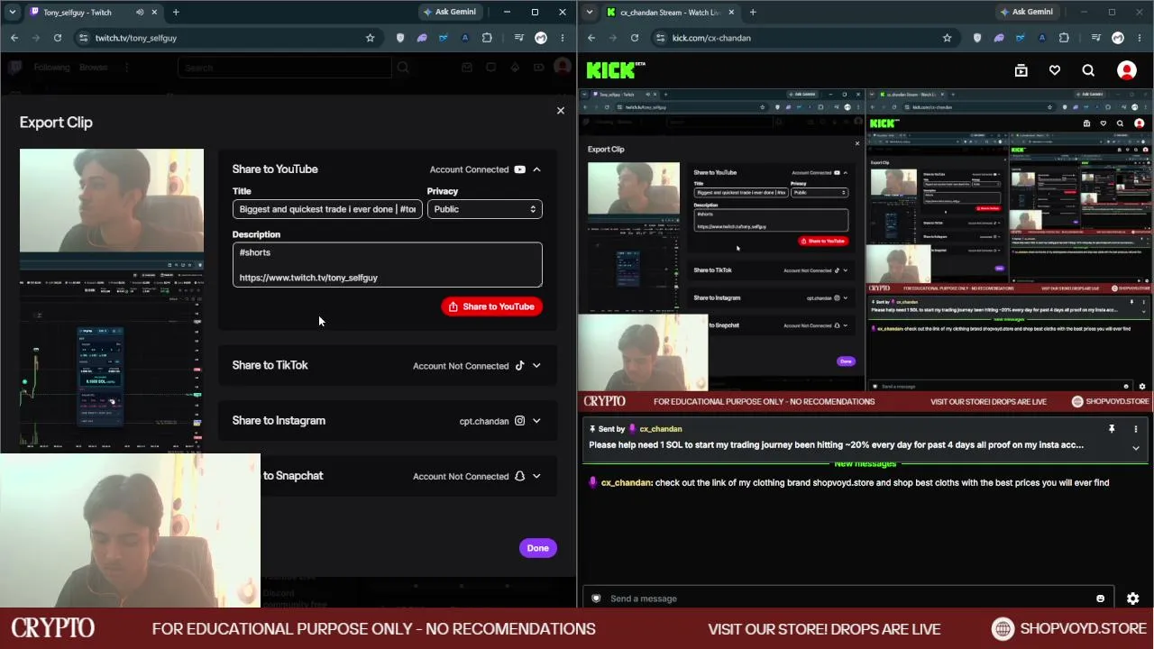
Task: Open a new tab in the Twitch window
Action: click(x=176, y=13)
